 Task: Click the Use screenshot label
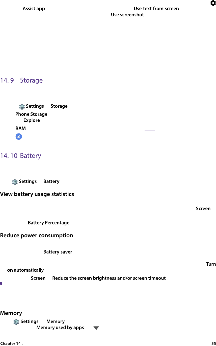pyautogui.click(x=127, y=15)
